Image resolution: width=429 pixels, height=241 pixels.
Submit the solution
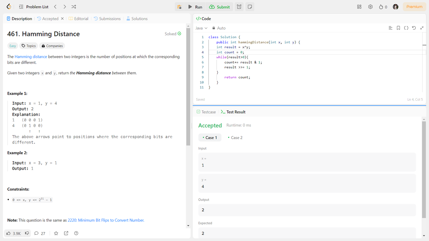point(219,7)
